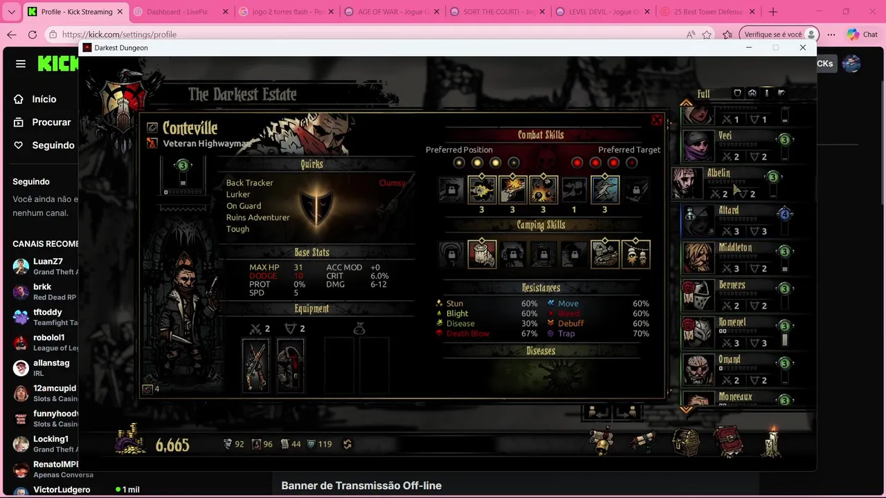The height and width of the screenshot is (498, 886).
Task: Click Altard's level 4 badge
Action: [784, 214]
